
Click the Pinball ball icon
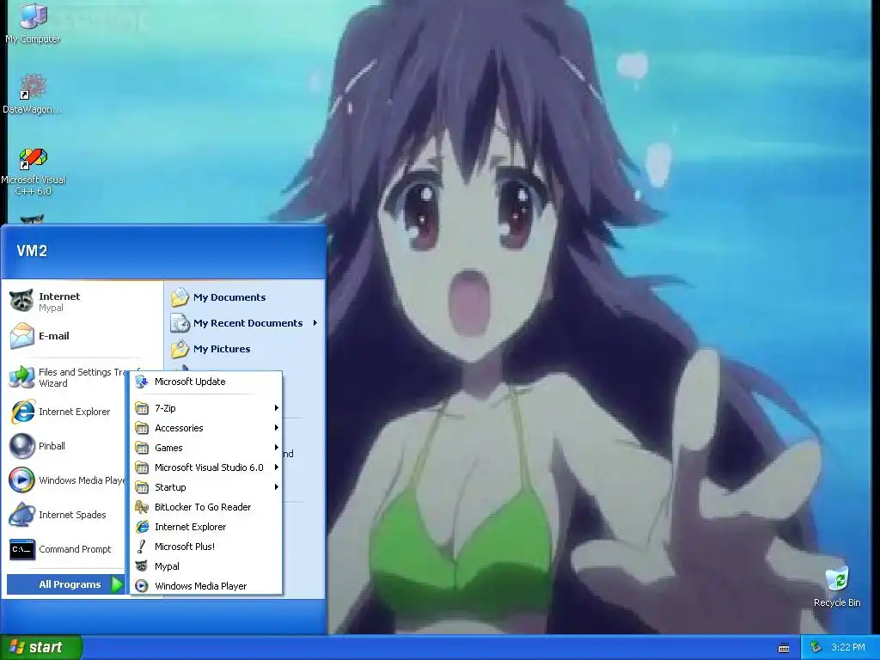tap(21, 446)
